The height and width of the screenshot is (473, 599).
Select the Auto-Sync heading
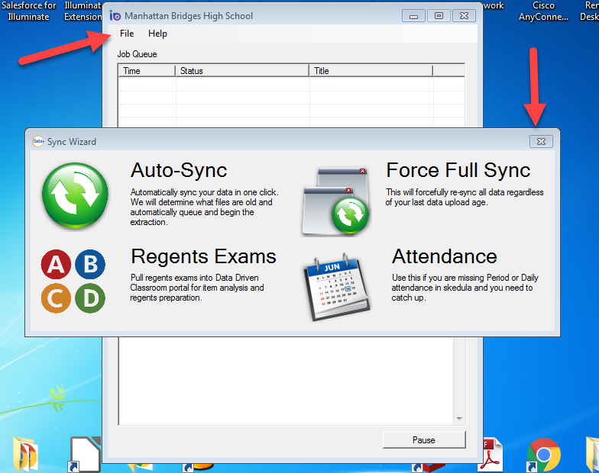[179, 170]
